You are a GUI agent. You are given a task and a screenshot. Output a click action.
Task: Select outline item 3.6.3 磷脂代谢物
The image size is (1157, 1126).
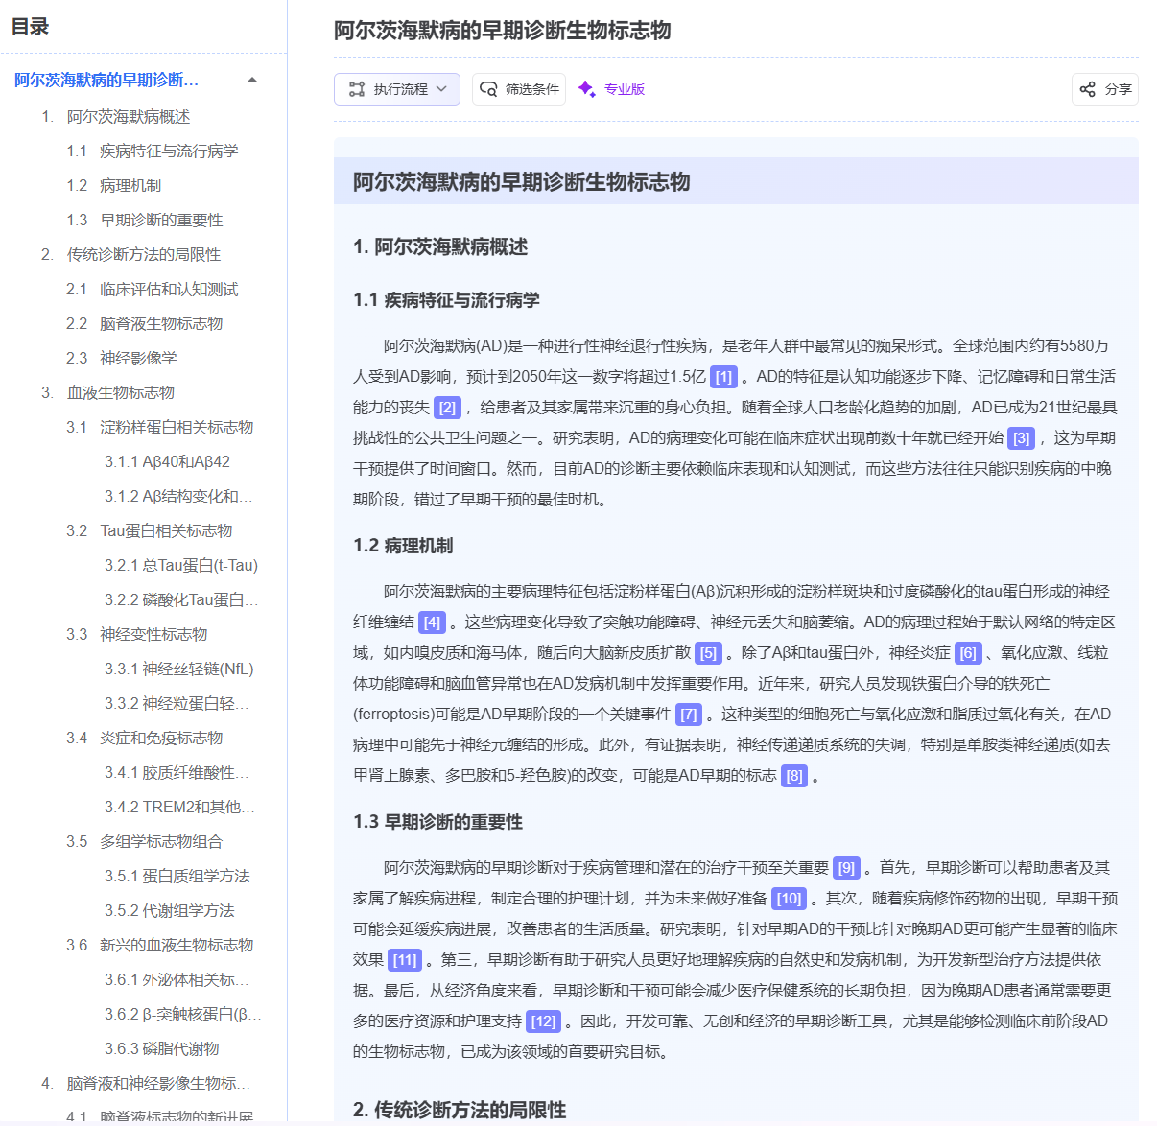(162, 1048)
